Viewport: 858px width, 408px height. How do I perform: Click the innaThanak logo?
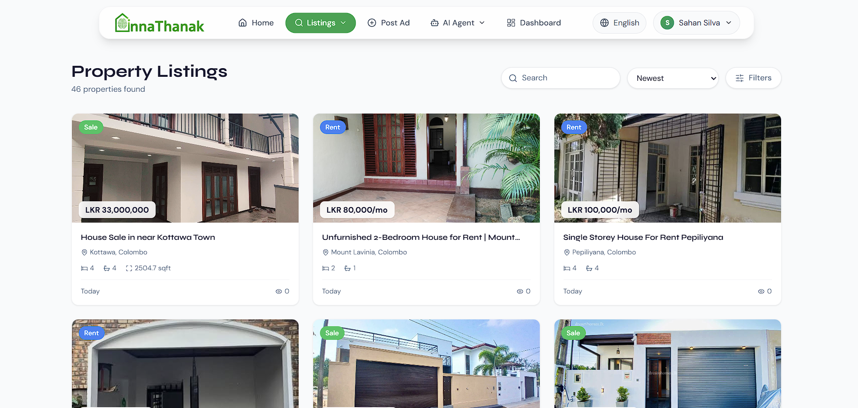click(159, 23)
